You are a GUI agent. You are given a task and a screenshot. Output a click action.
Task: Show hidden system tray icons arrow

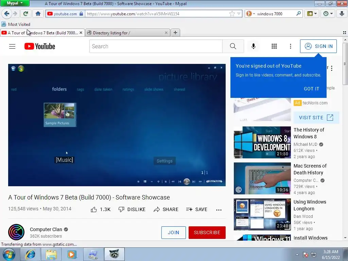click(297, 255)
